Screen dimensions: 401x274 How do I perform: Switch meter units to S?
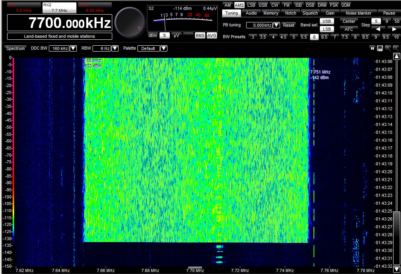(164, 35)
